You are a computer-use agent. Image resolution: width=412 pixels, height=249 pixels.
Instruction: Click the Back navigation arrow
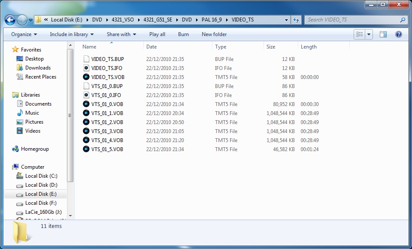tap(10, 20)
